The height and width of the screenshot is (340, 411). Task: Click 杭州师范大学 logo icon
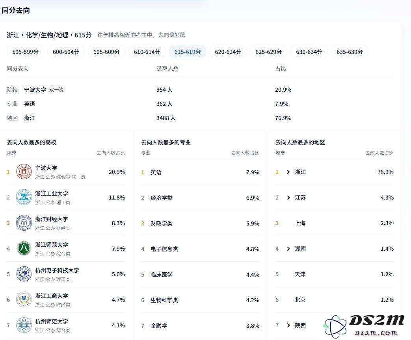coord(24,325)
